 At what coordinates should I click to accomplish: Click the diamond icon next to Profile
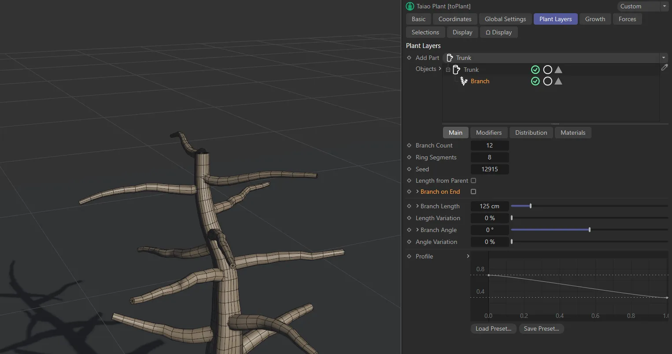tap(409, 256)
